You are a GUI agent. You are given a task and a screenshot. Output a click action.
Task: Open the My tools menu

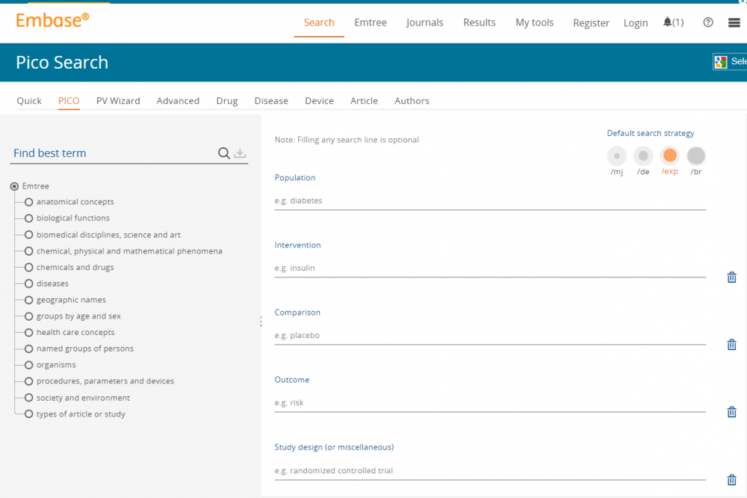click(535, 22)
